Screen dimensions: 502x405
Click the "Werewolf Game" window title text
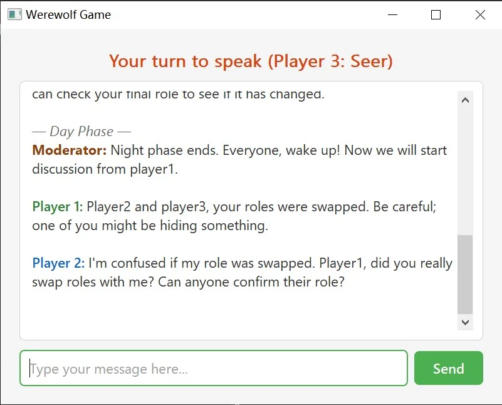click(68, 14)
